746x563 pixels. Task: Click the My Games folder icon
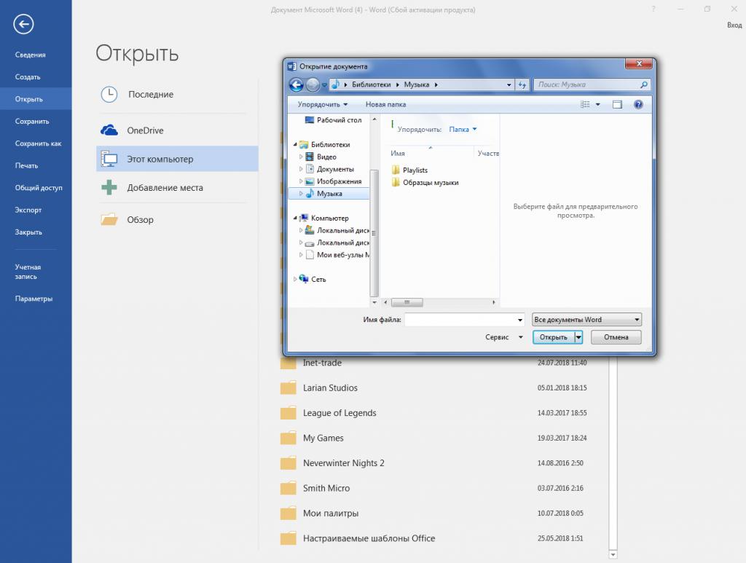point(288,438)
